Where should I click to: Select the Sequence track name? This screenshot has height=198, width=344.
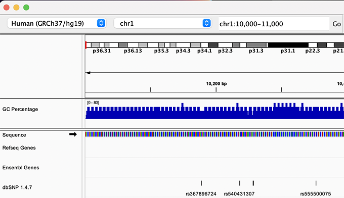(x=14, y=135)
